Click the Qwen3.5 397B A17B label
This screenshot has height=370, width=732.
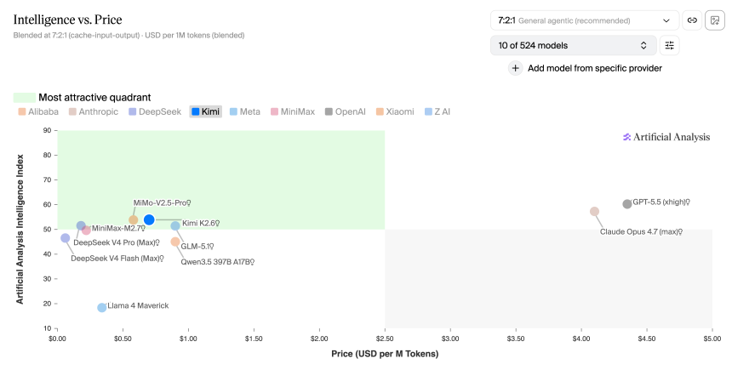tap(218, 262)
